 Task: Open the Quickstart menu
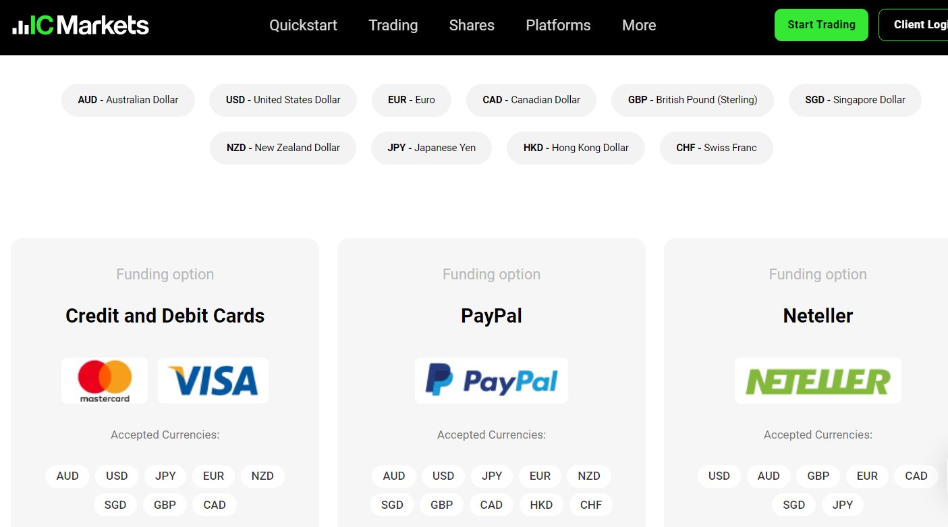(x=303, y=26)
